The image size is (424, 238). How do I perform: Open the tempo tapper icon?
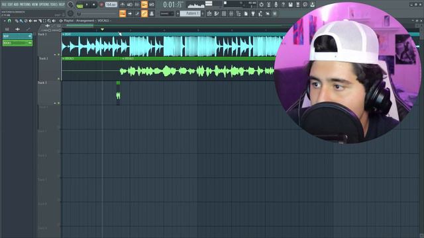pyautogui.click(x=260, y=13)
